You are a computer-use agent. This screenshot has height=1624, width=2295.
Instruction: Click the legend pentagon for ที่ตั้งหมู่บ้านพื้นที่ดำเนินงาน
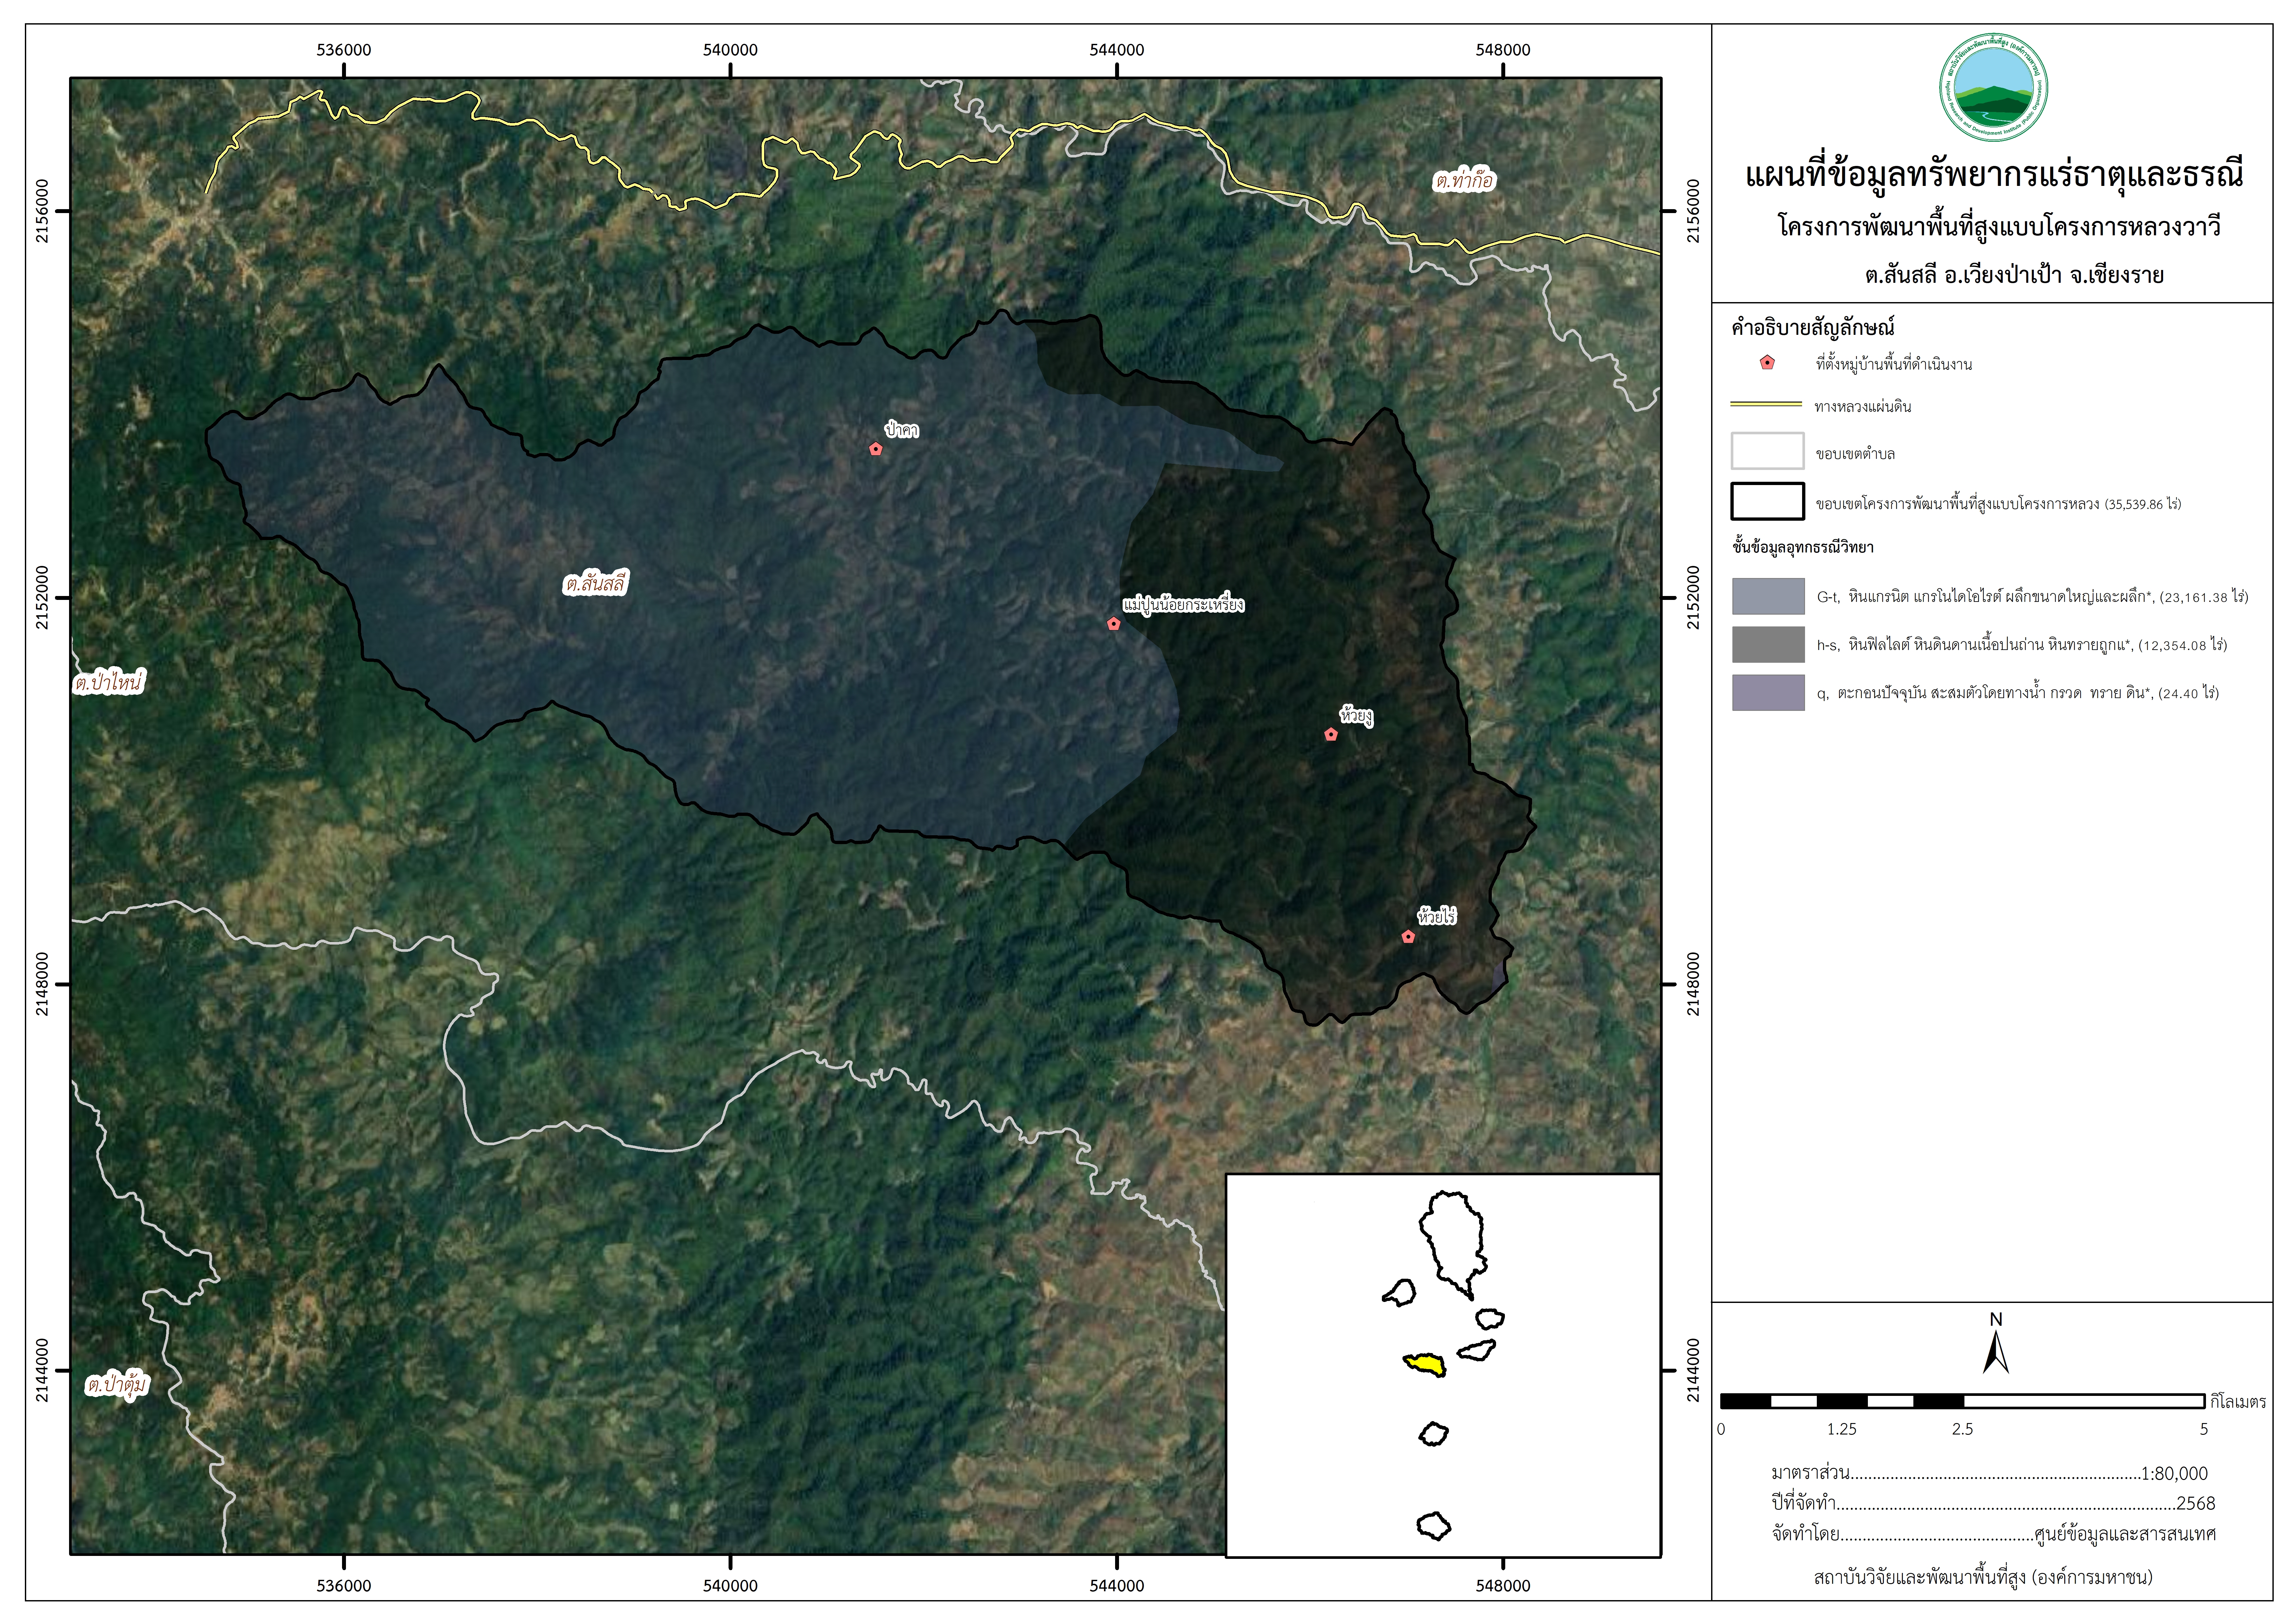pos(1767,363)
